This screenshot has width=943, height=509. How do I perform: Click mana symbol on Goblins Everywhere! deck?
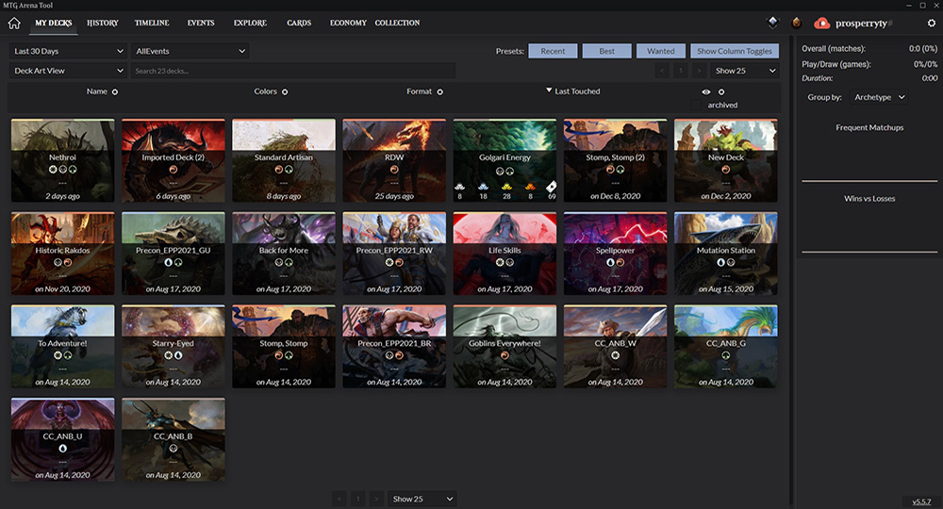(x=505, y=355)
